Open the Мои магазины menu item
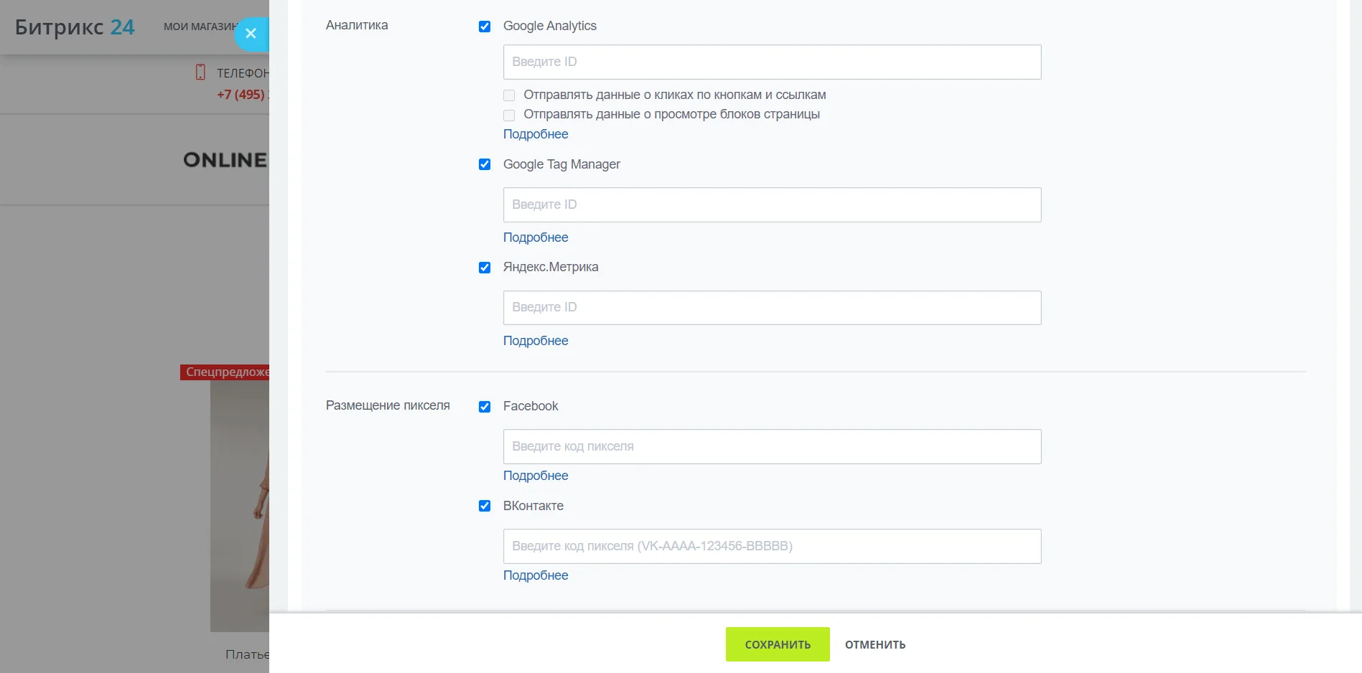Screen dimensions: 1362x673 coord(200,27)
